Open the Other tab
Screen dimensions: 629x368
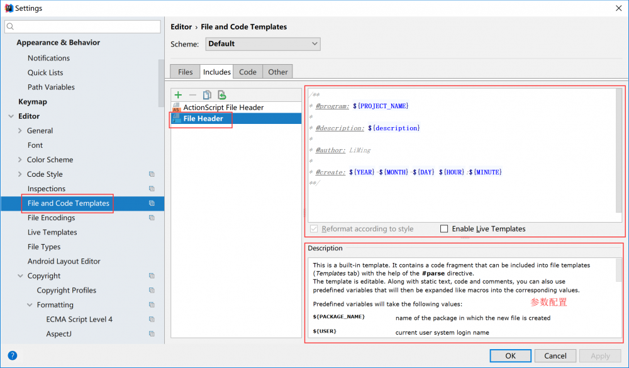pos(277,72)
